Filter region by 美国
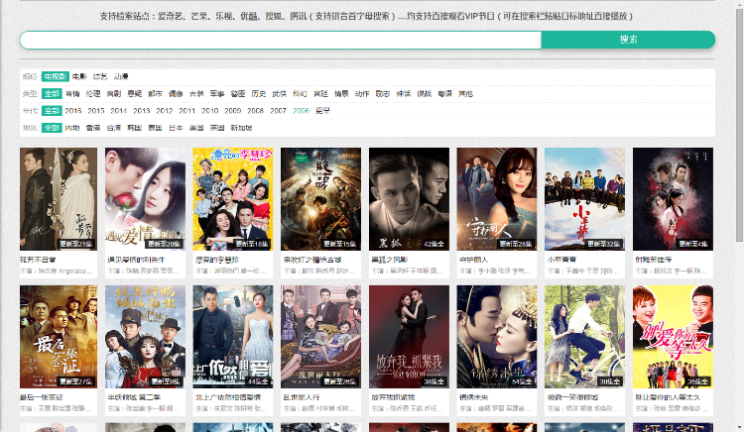Viewport: 744px width, 432px height. click(x=196, y=128)
